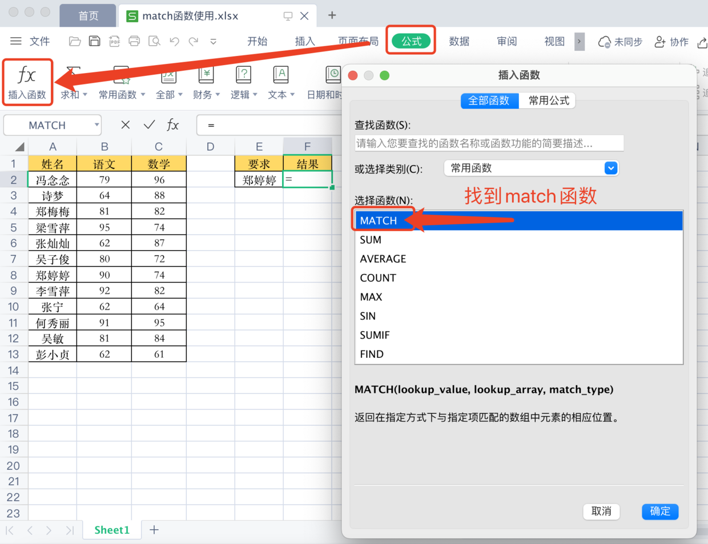Go to first sheet navigation arrow
This screenshot has width=708, height=544.
pyautogui.click(x=10, y=530)
